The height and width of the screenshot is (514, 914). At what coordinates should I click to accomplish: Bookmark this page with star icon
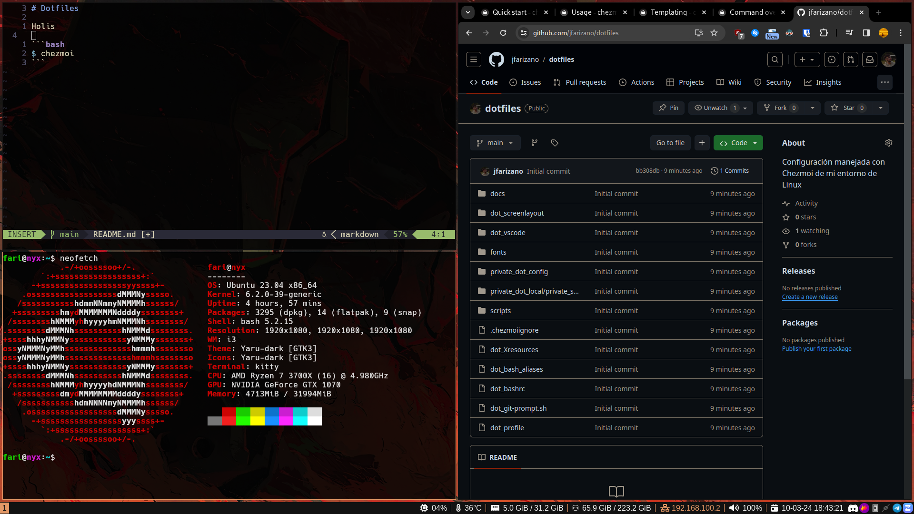point(714,33)
